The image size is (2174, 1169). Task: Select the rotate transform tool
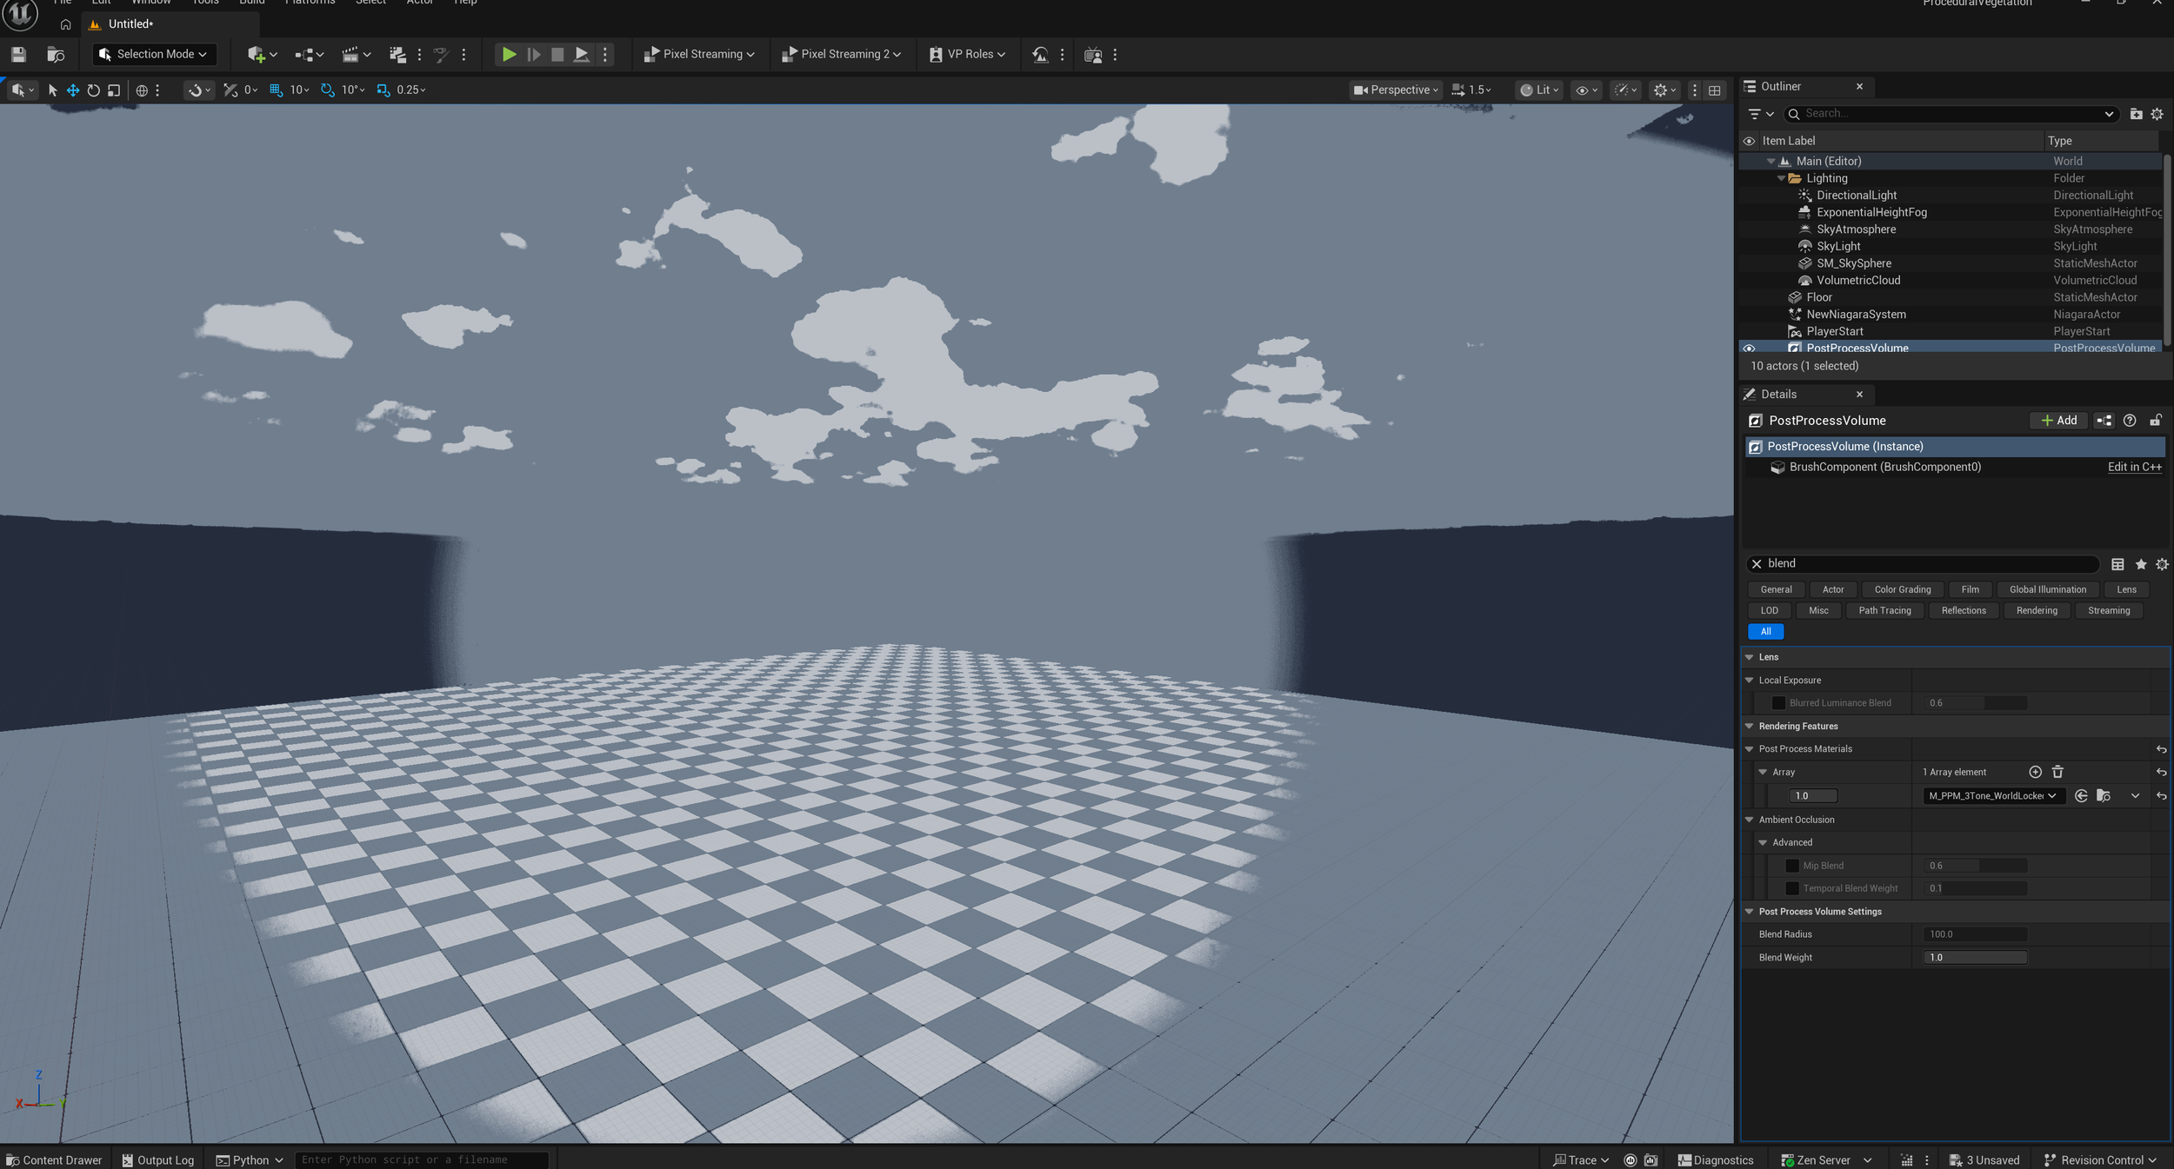[x=93, y=90]
